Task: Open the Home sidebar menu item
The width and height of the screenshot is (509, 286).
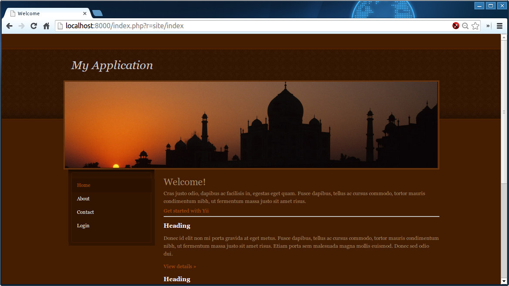Action: click(x=84, y=185)
